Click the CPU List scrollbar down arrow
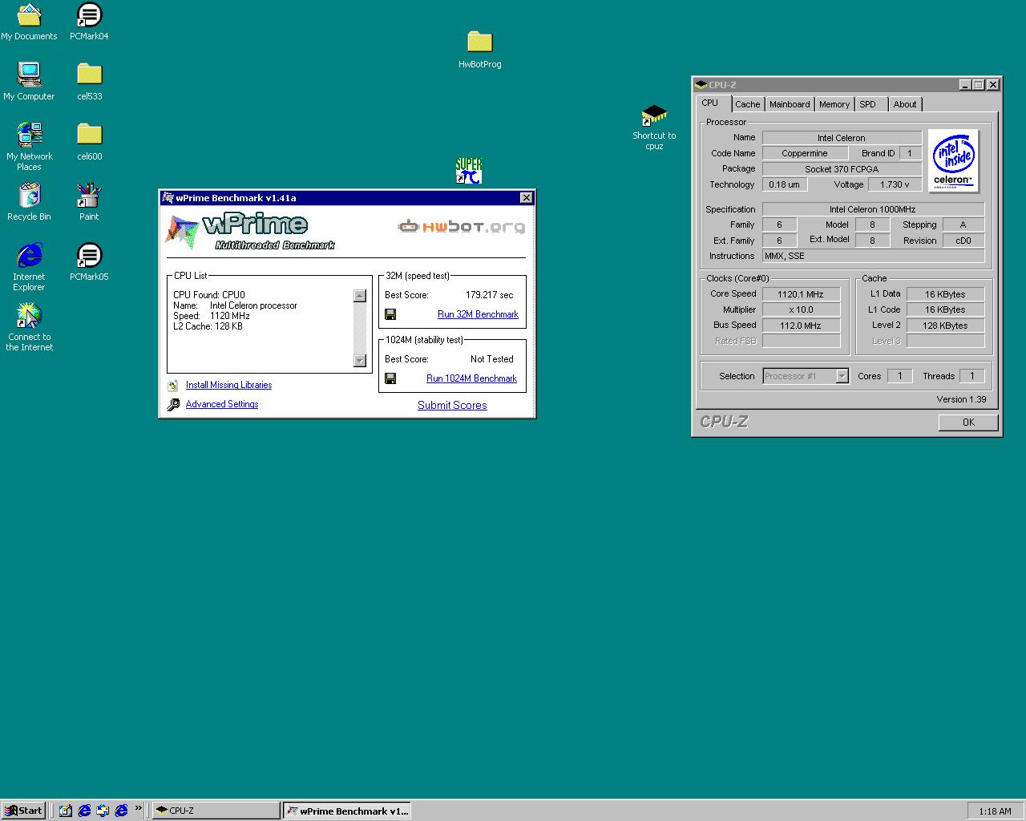 tap(360, 361)
